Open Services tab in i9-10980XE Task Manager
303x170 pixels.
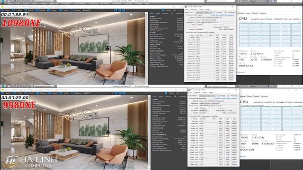(x=263, y=13)
